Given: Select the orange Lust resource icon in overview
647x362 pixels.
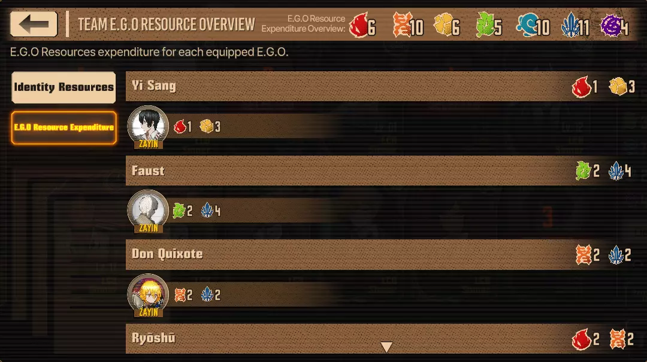Looking at the screenshot, I should pos(401,25).
